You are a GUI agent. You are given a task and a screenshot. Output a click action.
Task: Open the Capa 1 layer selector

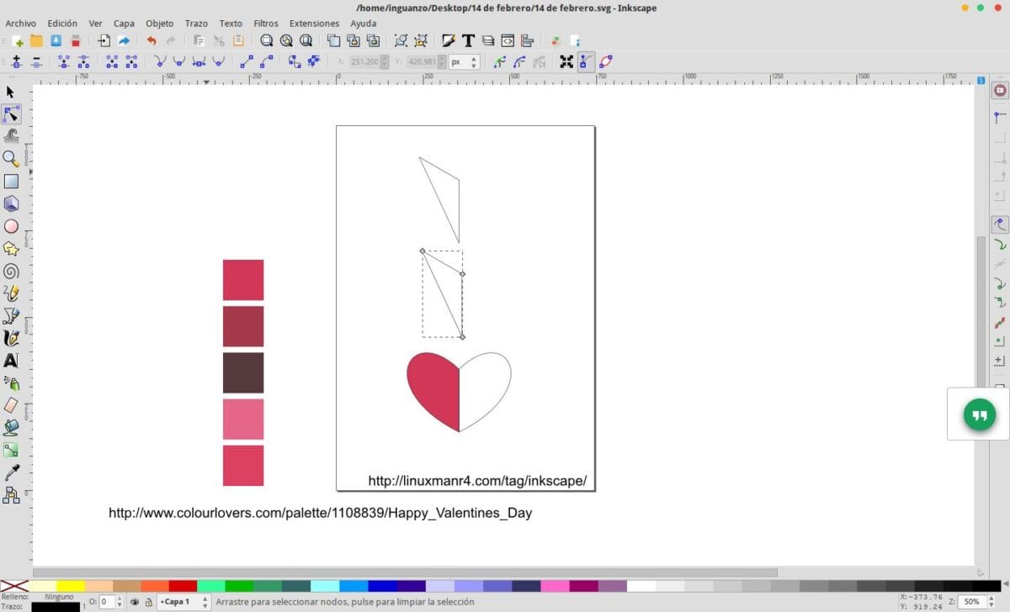click(179, 602)
